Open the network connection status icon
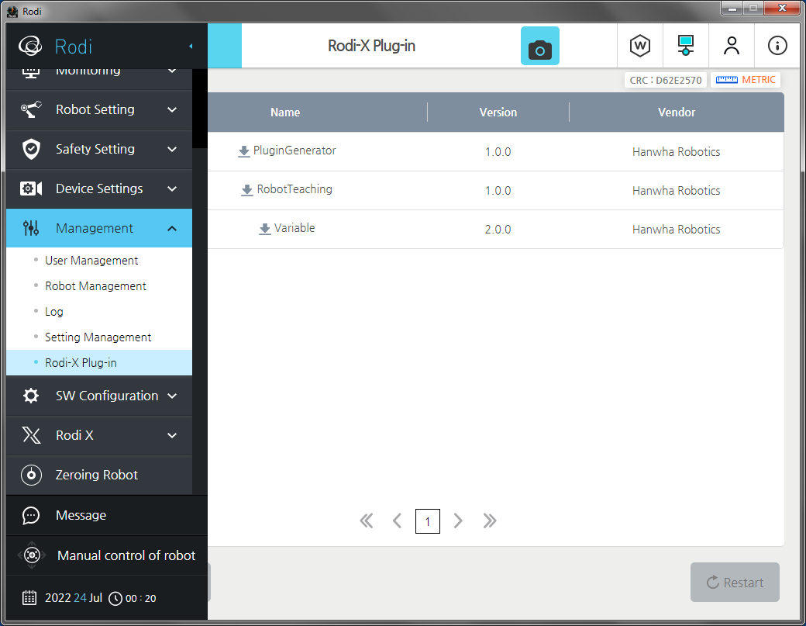 coord(685,46)
